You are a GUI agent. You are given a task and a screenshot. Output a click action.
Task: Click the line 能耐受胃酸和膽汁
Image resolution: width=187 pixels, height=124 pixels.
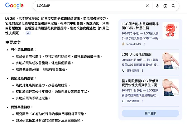[x=59, y=56]
